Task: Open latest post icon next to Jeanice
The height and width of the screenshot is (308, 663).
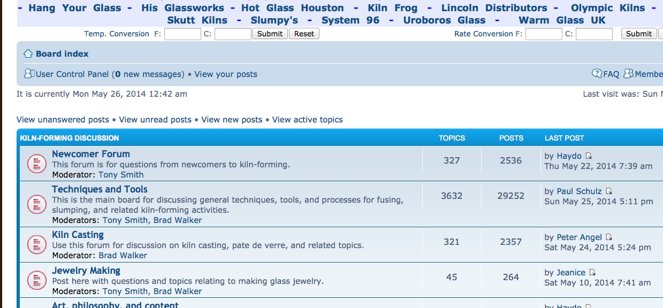Action: tap(592, 273)
